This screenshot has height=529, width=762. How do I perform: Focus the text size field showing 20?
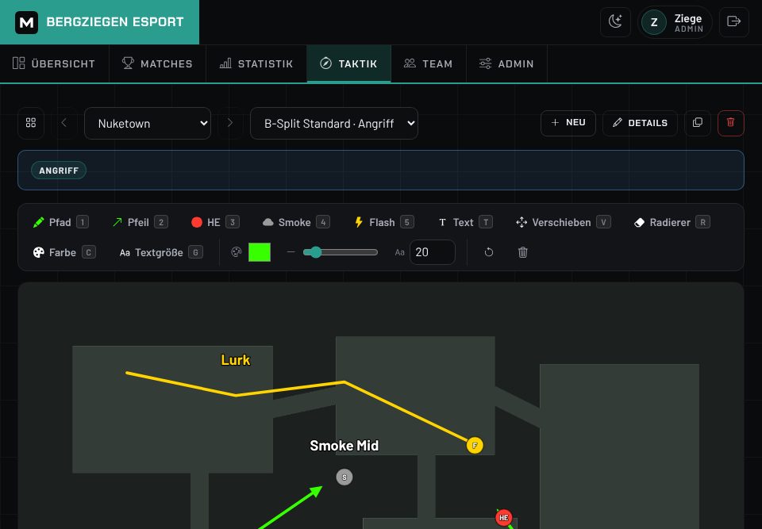pos(433,252)
